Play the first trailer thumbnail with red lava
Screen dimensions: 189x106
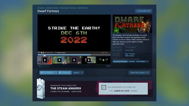coord(45,60)
